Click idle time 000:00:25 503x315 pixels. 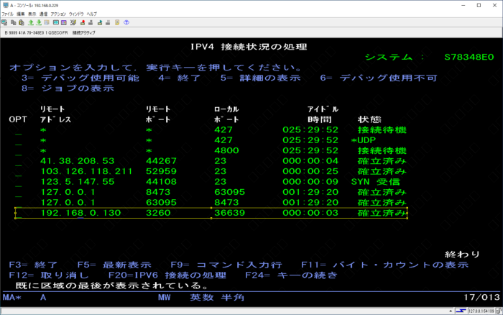click(310, 171)
